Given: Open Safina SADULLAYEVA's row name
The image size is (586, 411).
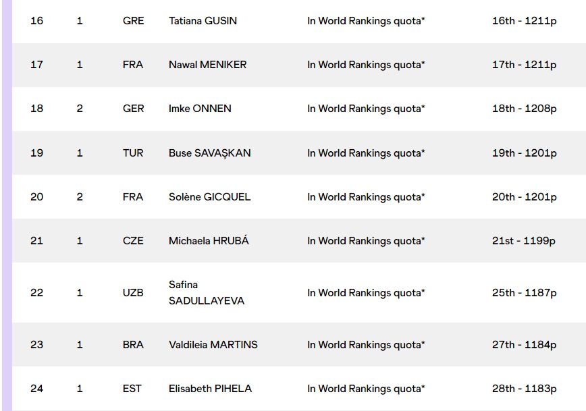Looking at the screenshot, I should (x=207, y=293).
